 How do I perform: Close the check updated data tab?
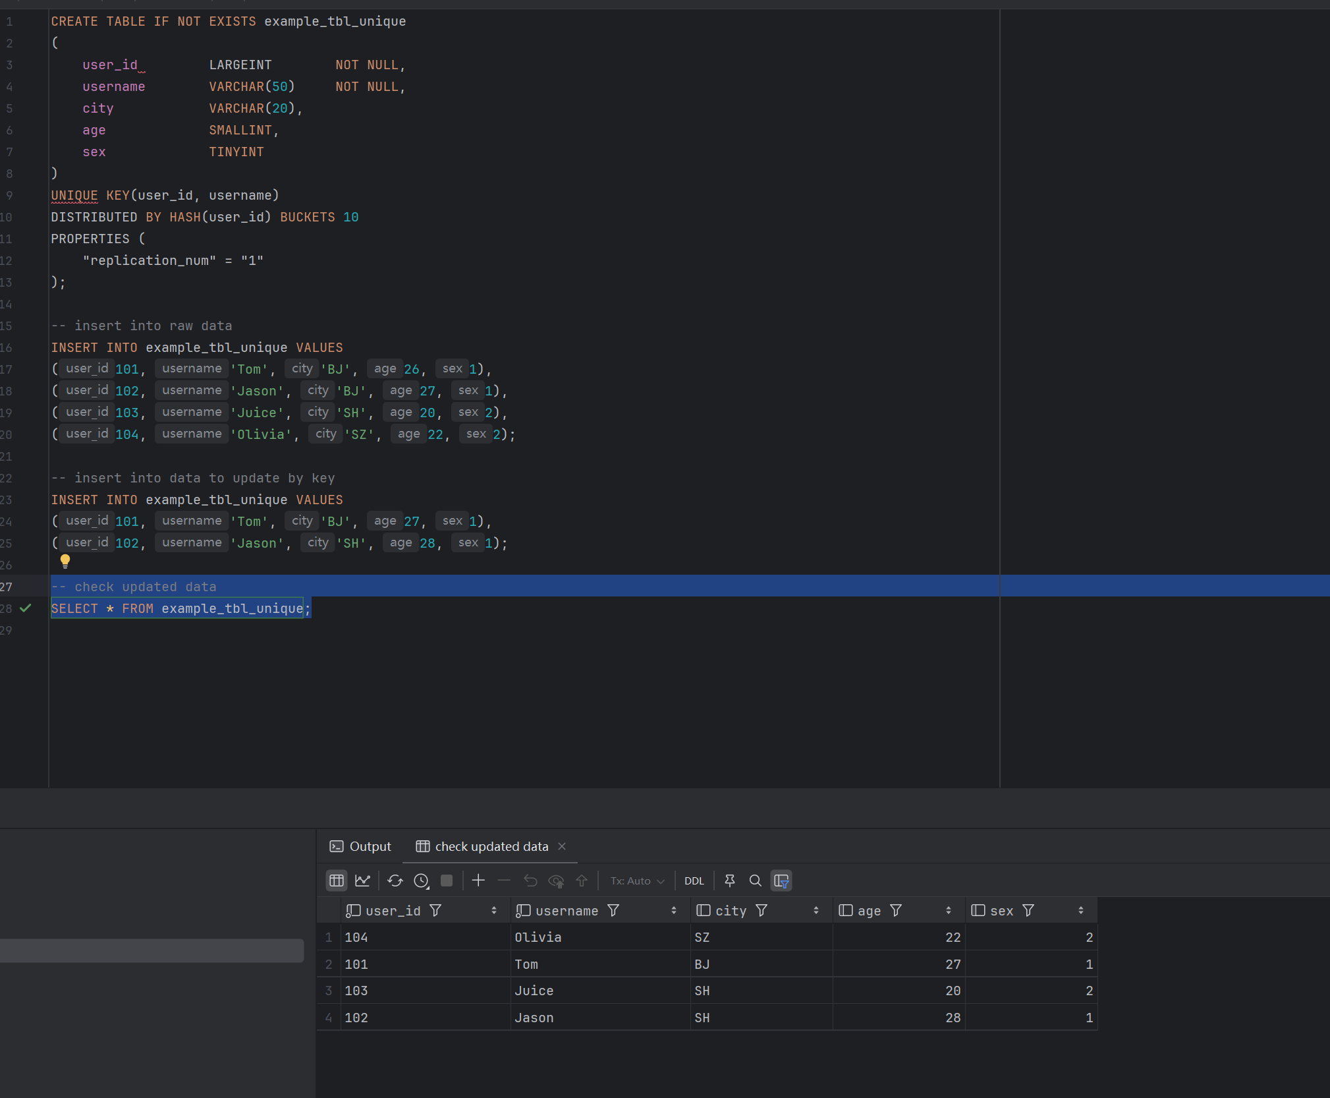[x=562, y=846]
